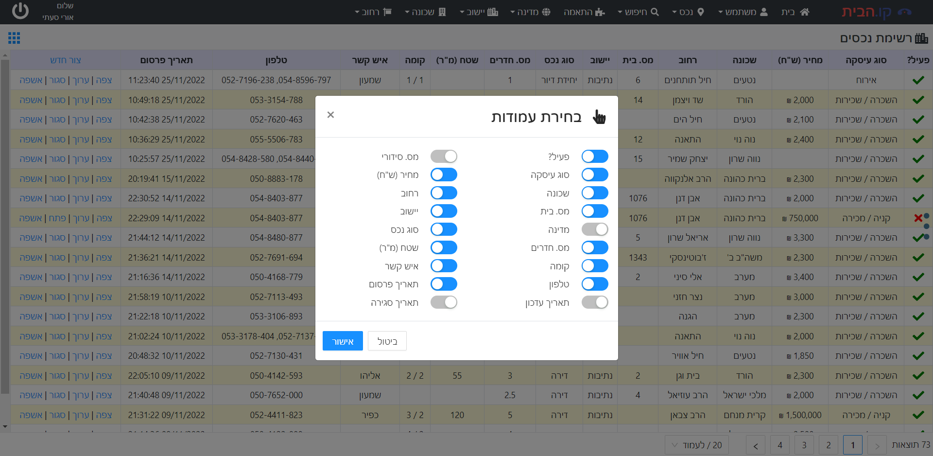The width and height of the screenshot is (933, 456).
Task: Open the 20 per page dropdown
Action: pyautogui.click(x=696, y=445)
